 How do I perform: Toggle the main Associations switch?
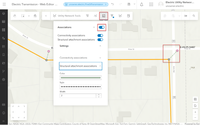click(102, 27)
